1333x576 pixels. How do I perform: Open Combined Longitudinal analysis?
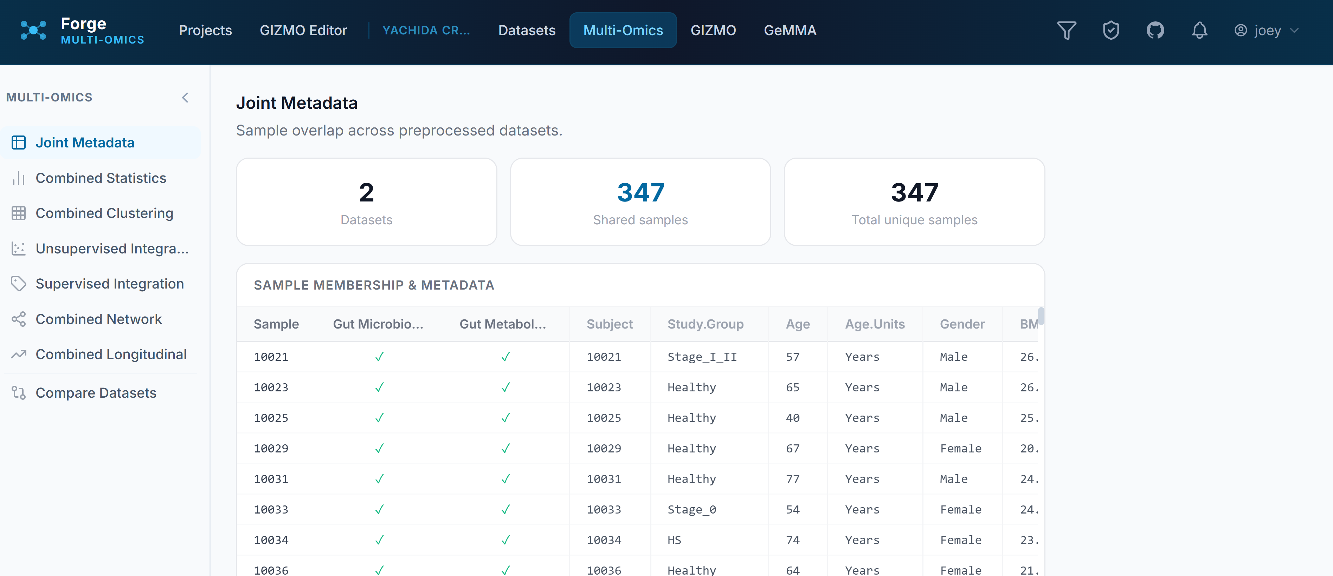[110, 354]
